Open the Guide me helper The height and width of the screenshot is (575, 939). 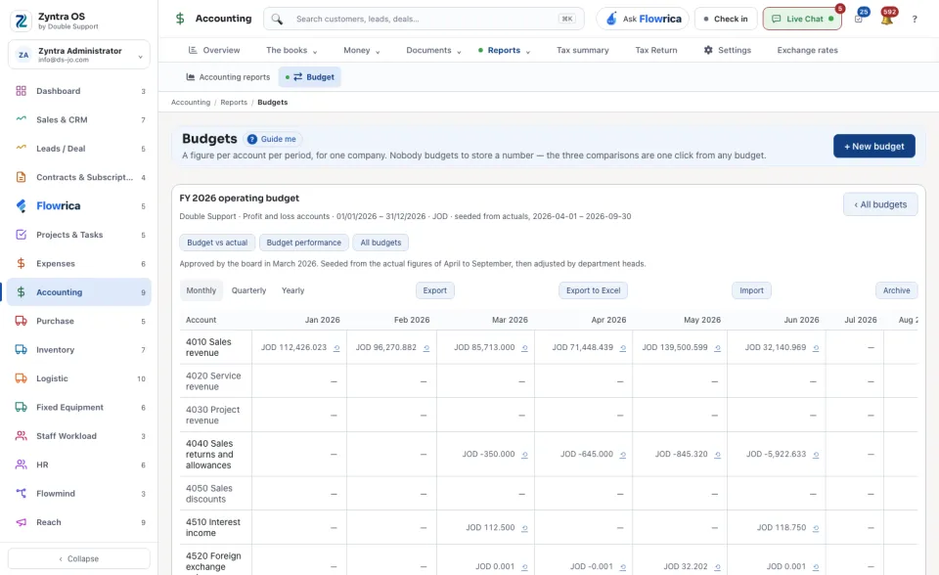(x=273, y=139)
